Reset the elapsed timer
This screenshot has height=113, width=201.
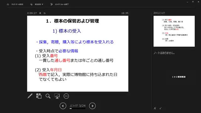click(45, 13)
